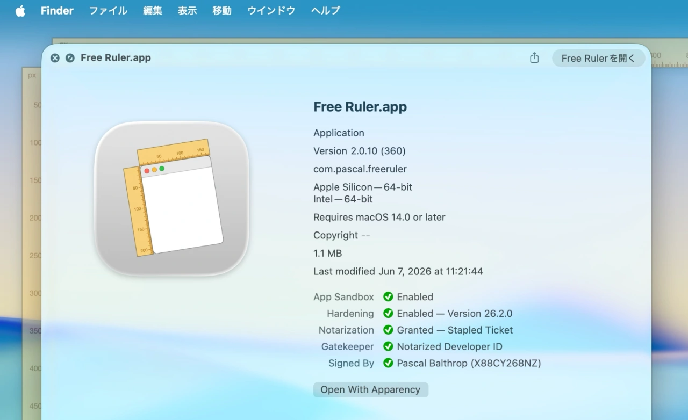This screenshot has width=688, height=420.
Task: Click the Finder menu
Action: click(x=57, y=11)
